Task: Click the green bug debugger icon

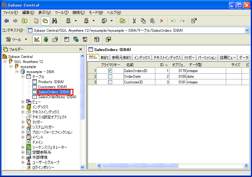Action: pos(46,39)
